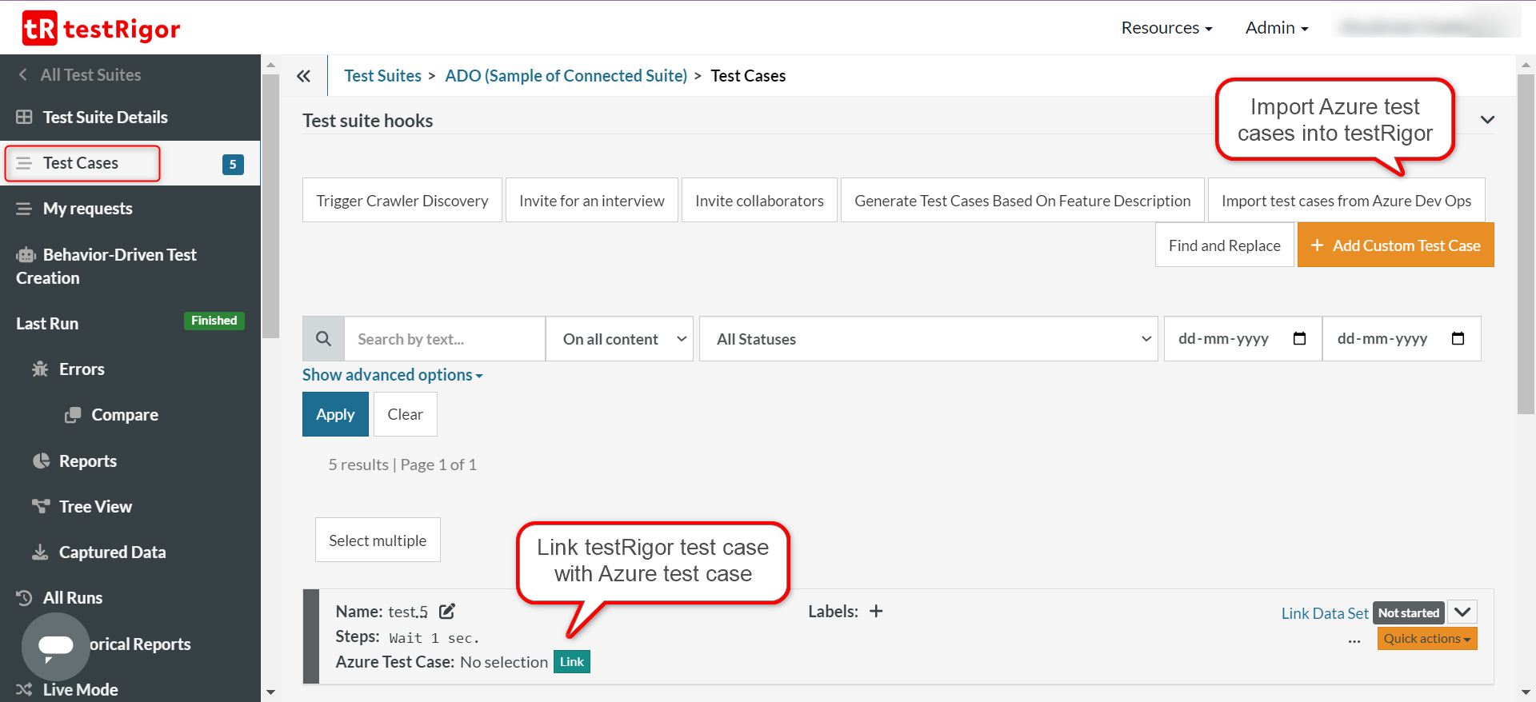Screen dimensions: 1536x702
Task: Select Test Suite Details in sidebar
Action: coord(105,118)
